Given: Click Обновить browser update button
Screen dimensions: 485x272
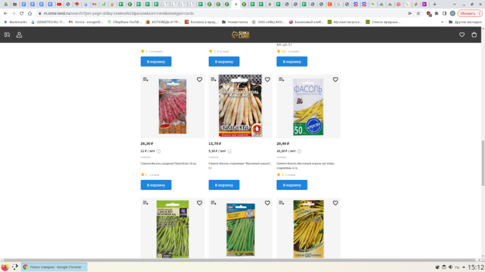Looking at the screenshot, I should (467, 13).
